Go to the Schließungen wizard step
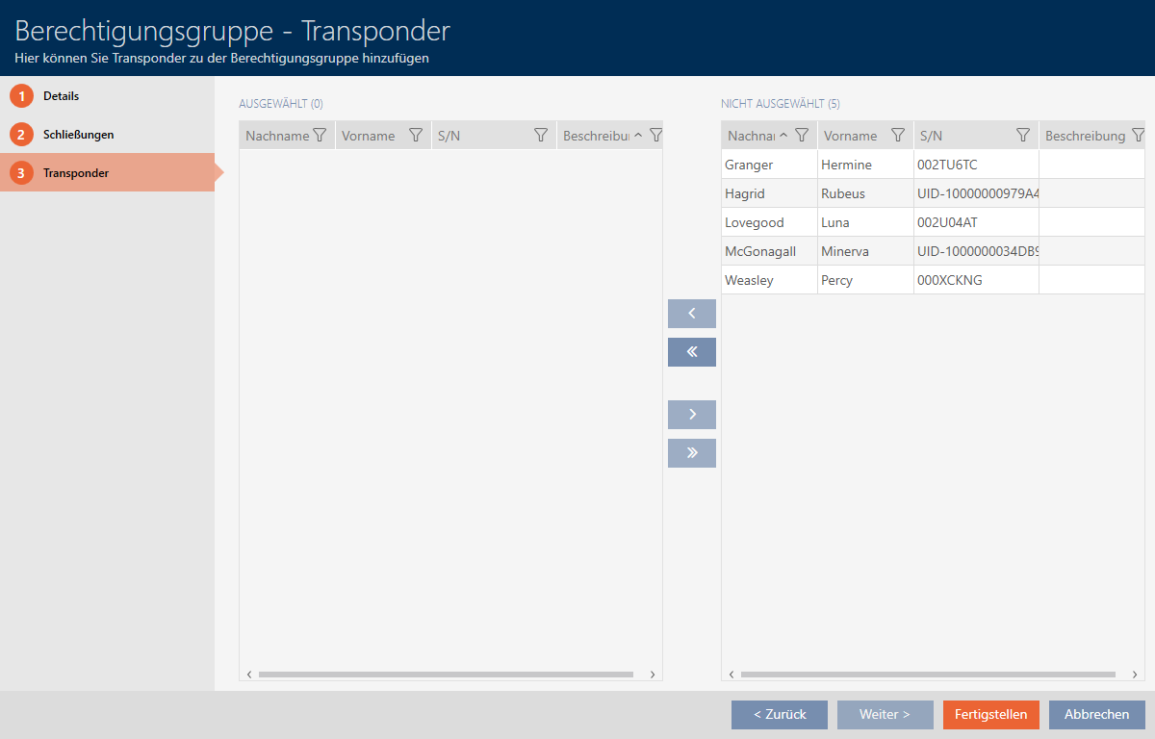 (x=78, y=135)
